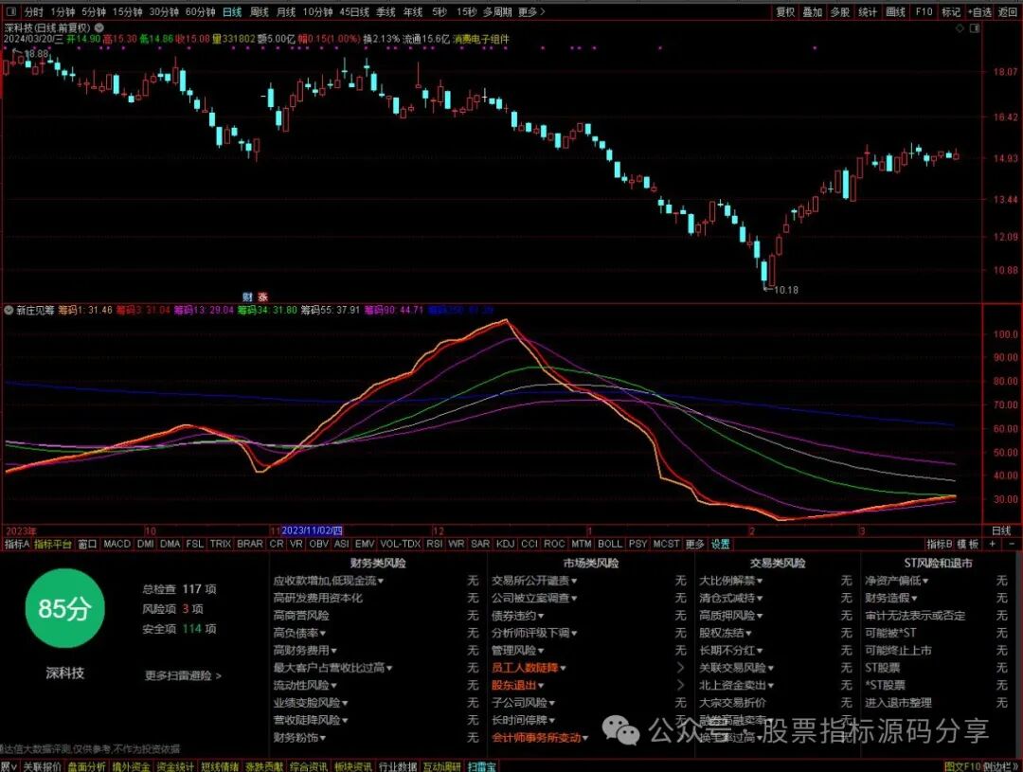The height and width of the screenshot is (772, 1023).
Task: Switch to KDJ indicator
Action: pos(505,544)
